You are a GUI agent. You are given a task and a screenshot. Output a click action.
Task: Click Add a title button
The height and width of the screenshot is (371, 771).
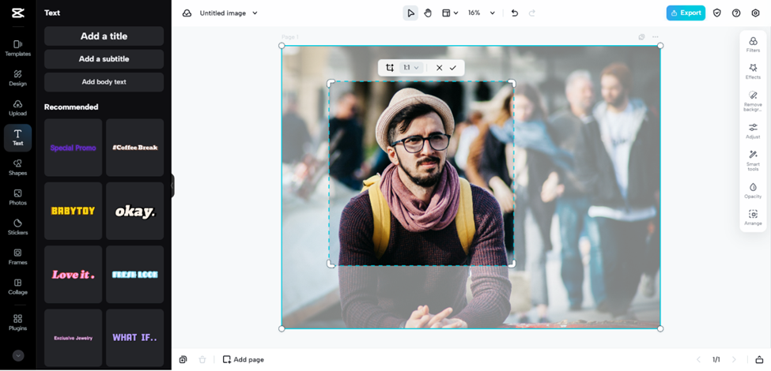(104, 36)
